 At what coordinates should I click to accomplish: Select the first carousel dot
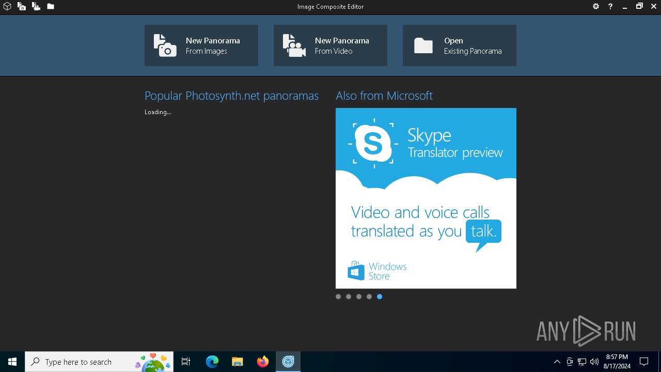(338, 297)
